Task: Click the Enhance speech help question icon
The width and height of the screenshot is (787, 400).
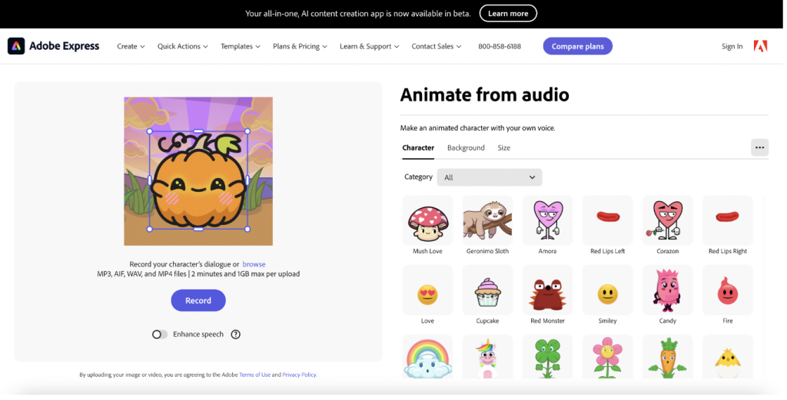Action: tap(235, 334)
